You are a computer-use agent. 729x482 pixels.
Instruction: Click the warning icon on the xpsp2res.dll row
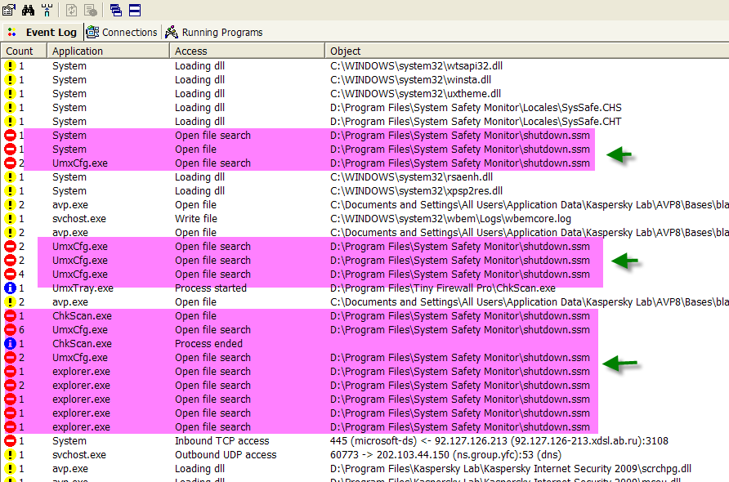pos(10,191)
